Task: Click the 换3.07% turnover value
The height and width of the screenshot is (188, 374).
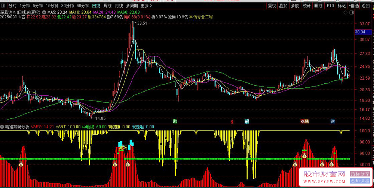Action: (159, 17)
